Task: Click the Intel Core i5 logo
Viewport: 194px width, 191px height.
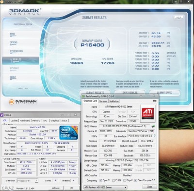Action: coord(68,133)
